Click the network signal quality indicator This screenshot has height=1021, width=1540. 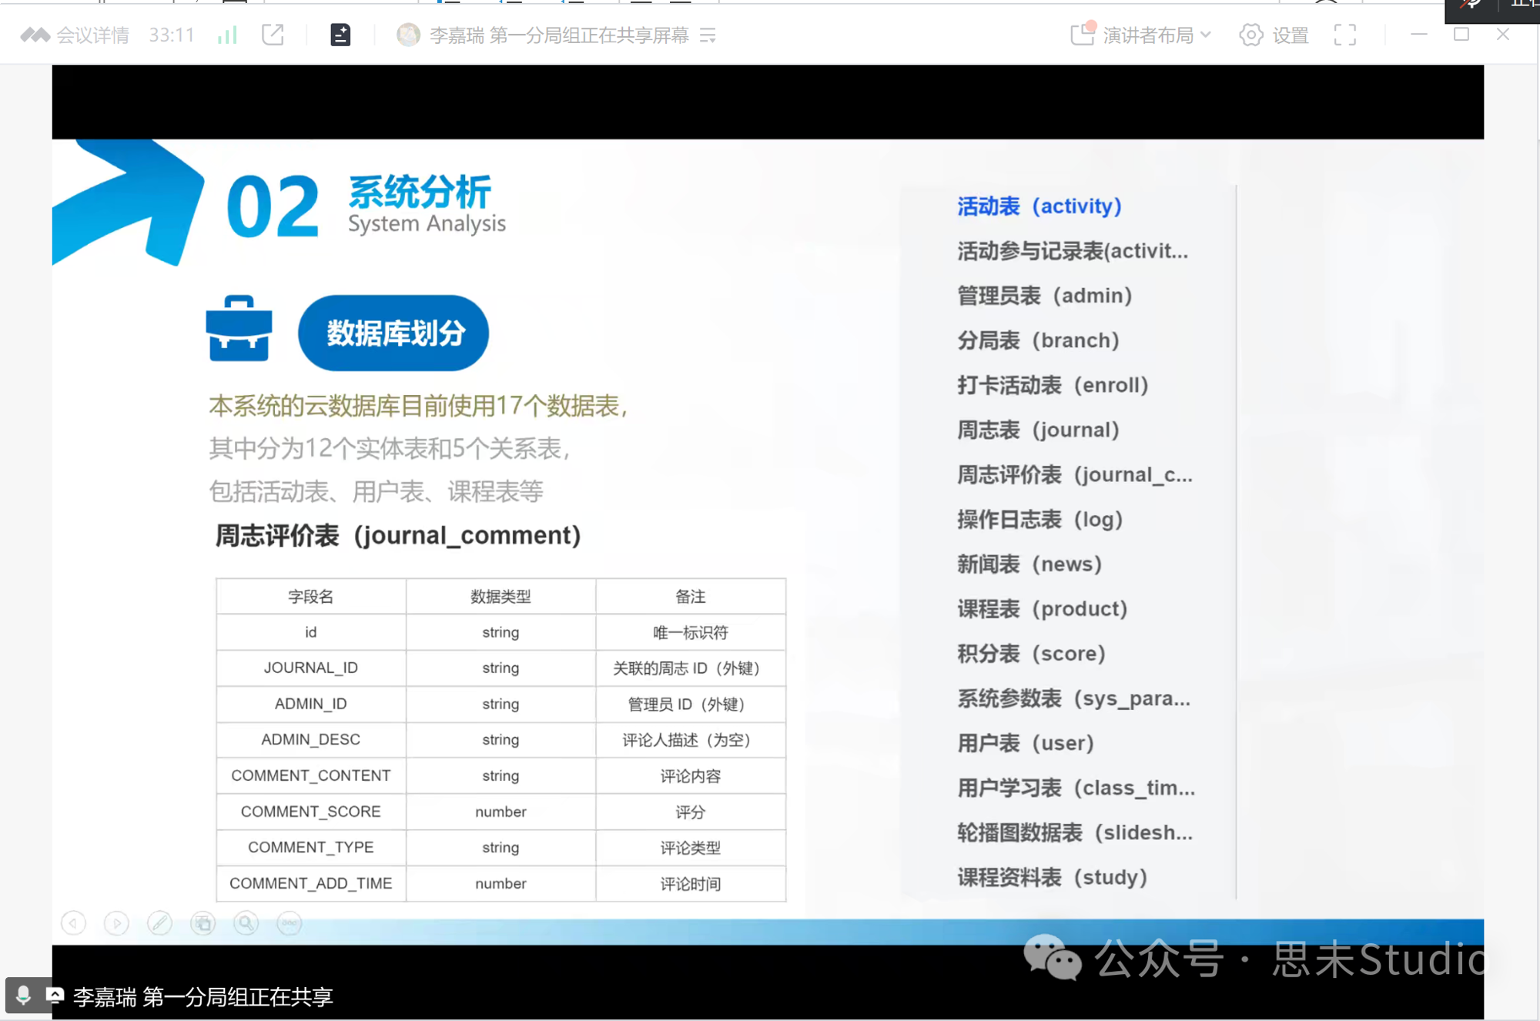point(226,35)
